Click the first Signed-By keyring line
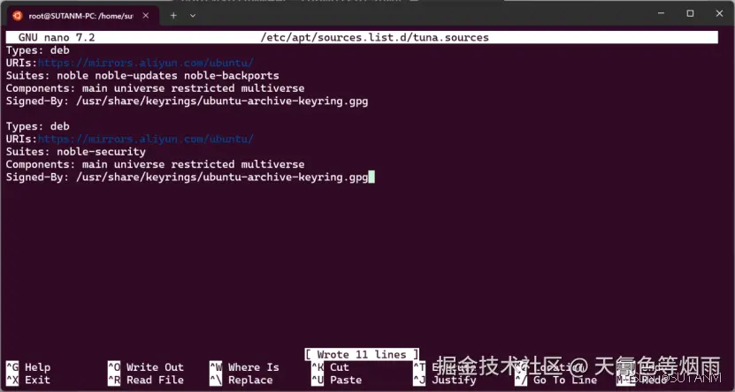The height and width of the screenshot is (392, 735). (187, 101)
